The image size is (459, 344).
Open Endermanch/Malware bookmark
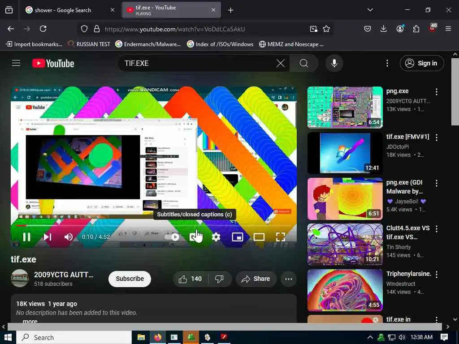click(x=148, y=44)
